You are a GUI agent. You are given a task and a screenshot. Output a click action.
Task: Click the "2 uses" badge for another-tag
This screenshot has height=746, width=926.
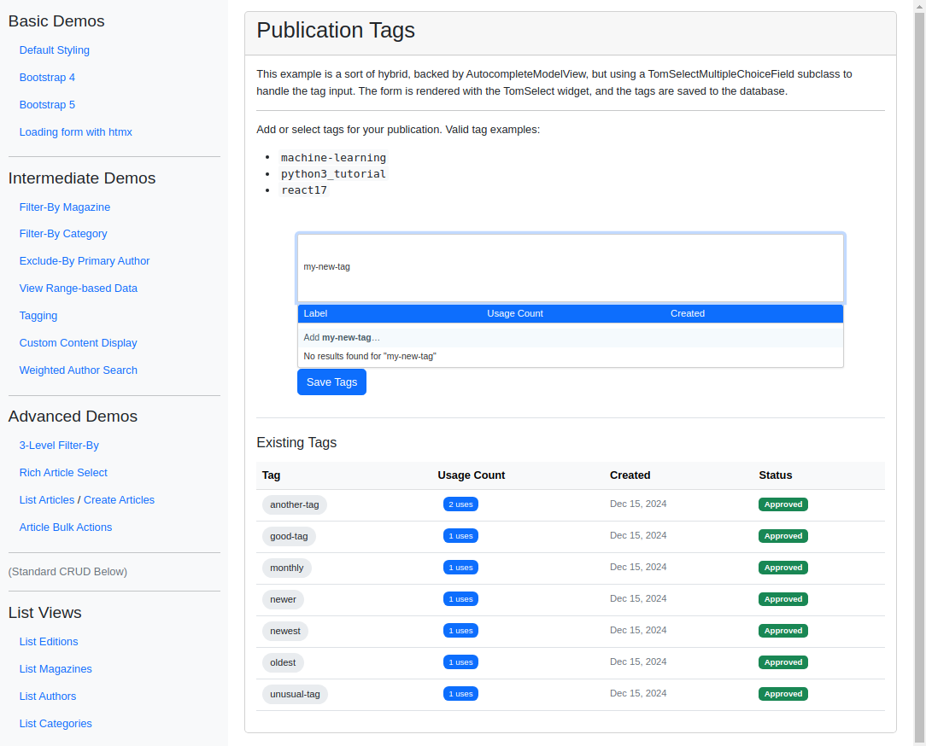(x=460, y=504)
